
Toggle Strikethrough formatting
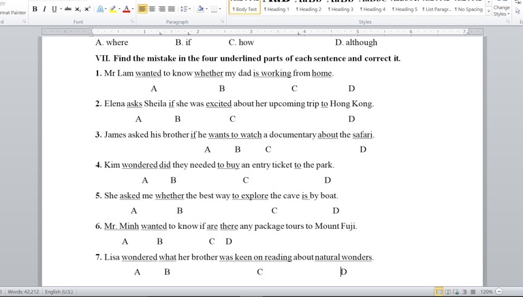click(68, 9)
